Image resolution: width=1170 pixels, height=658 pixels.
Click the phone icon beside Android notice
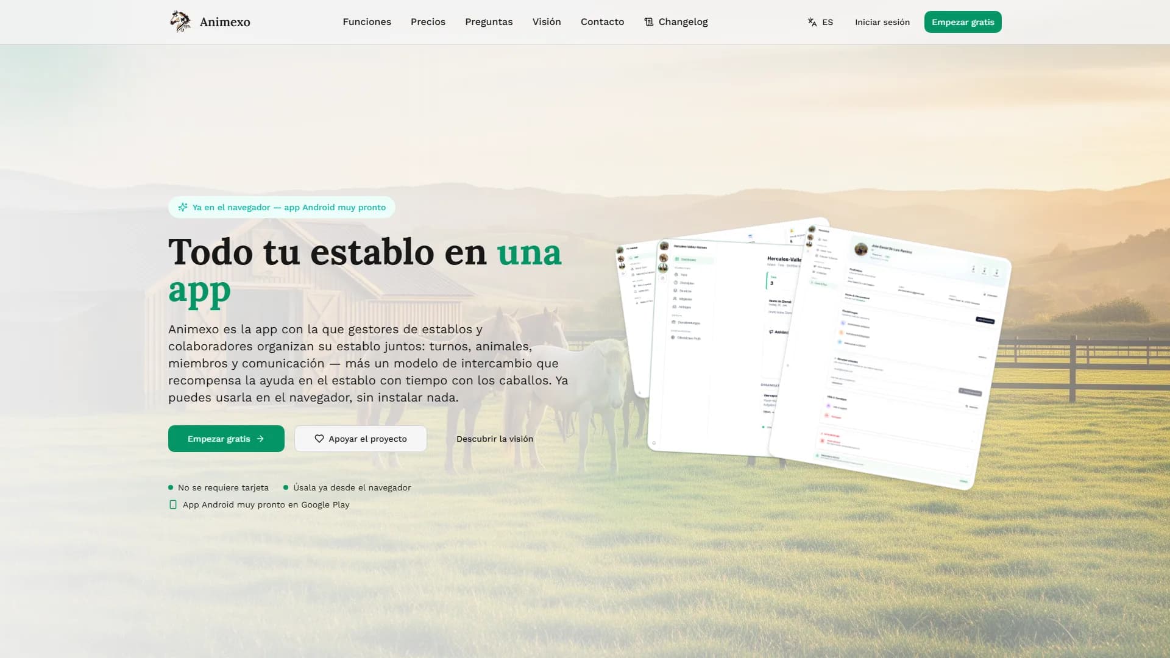coord(173,504)
